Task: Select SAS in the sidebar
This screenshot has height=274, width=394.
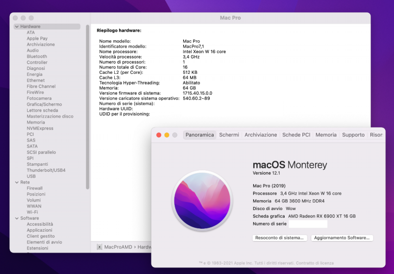Action: (x=31, y=140)
